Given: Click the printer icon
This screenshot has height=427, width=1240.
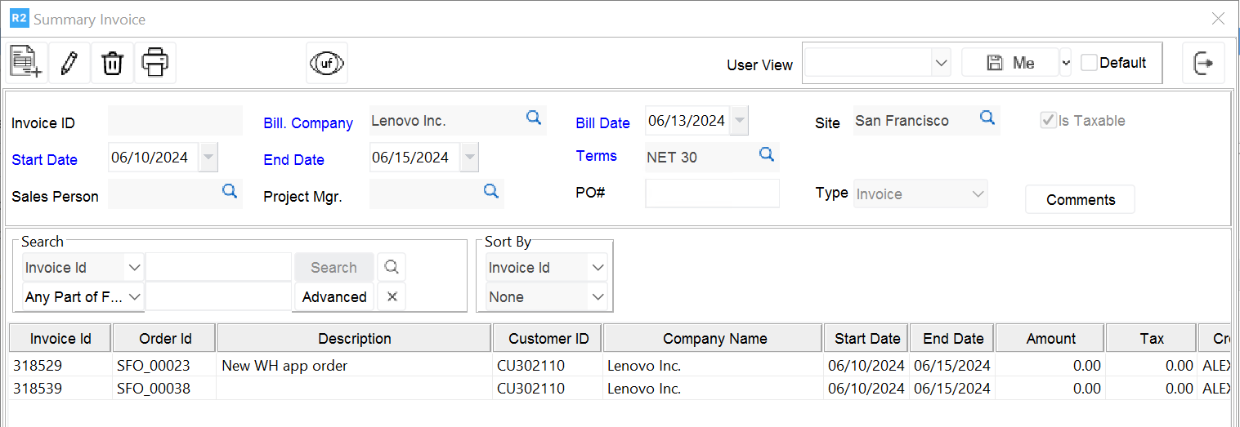Looking at the screenshot, I should [155, 63].
